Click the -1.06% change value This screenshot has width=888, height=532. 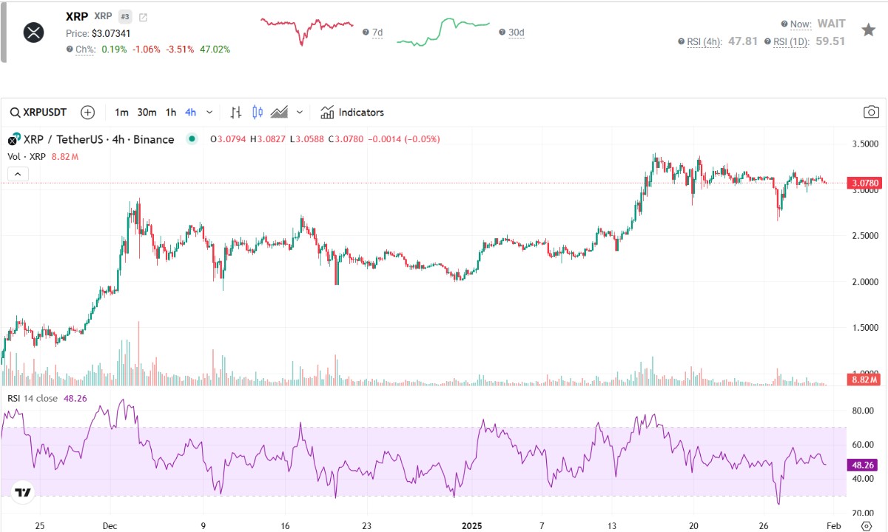[147, 50]
